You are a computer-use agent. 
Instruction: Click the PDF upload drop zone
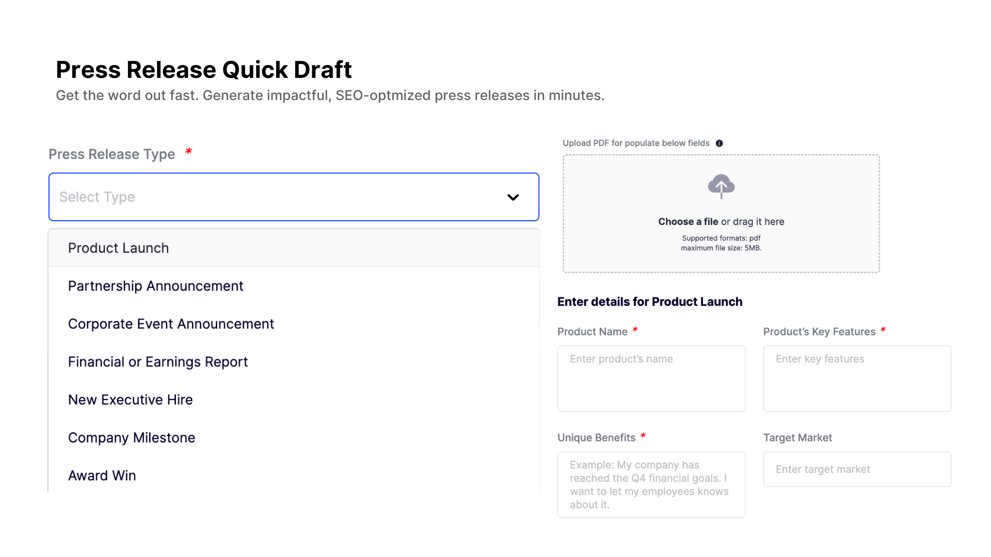[721, 214]
